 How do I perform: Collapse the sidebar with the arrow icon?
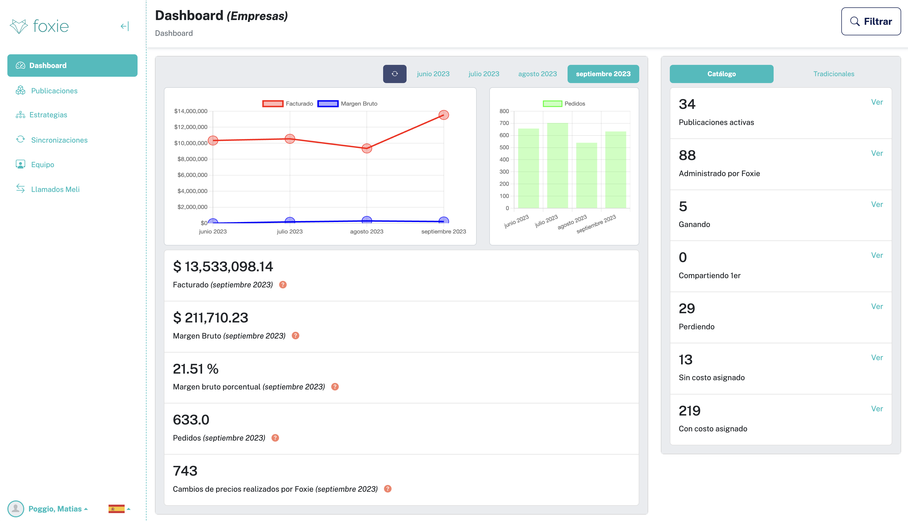pyautogui.click(x=125, y=26)
